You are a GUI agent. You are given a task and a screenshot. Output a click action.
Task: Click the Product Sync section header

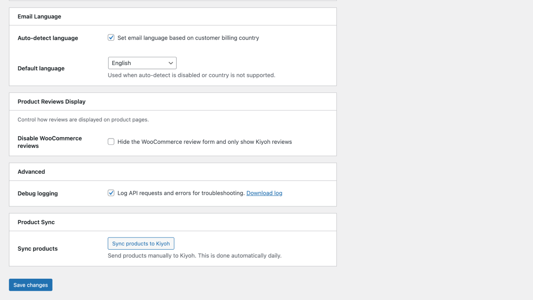36,222
